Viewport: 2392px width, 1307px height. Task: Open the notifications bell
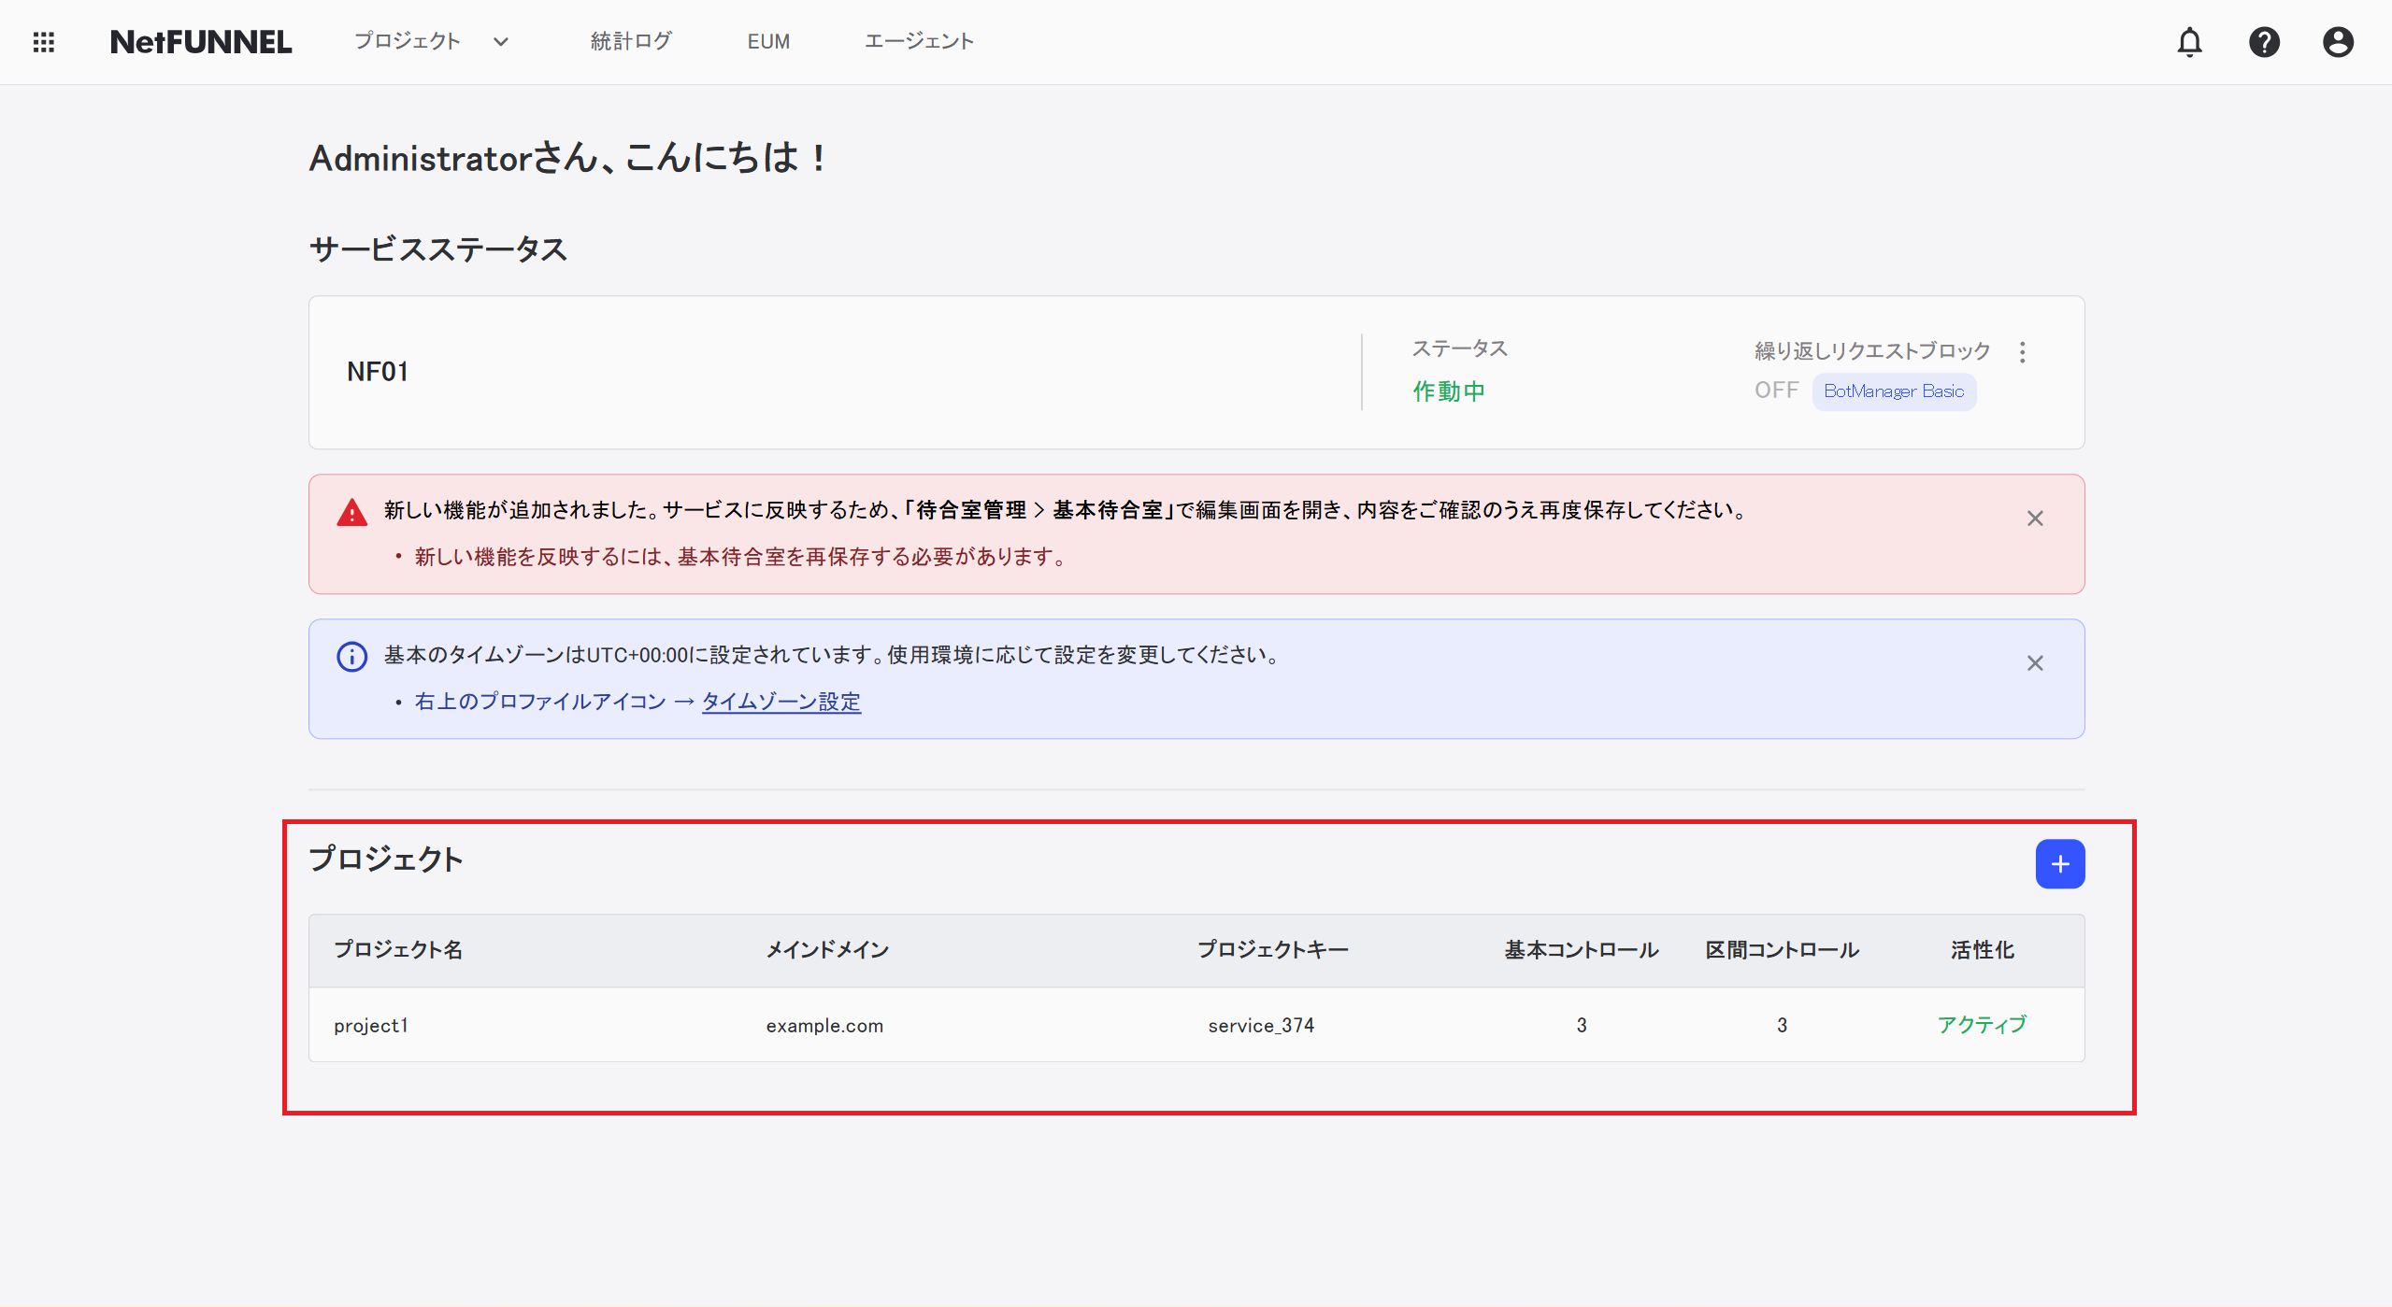coord(2190,42)
